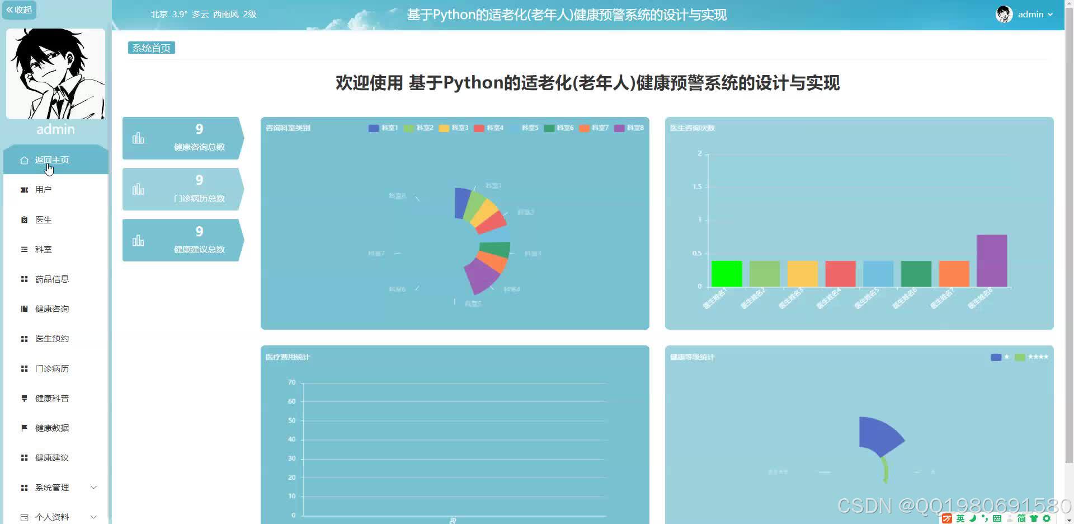
Task: Open the admin account dropdown
Action: (x=1034, y=14)
